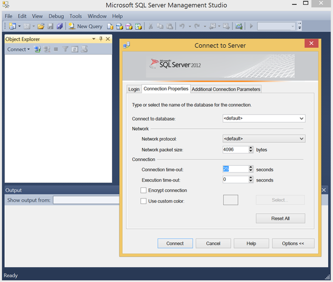Click the Connect Object Explorer icon
333x282 pixels.
pyautogui.click(x=38, y=49)
